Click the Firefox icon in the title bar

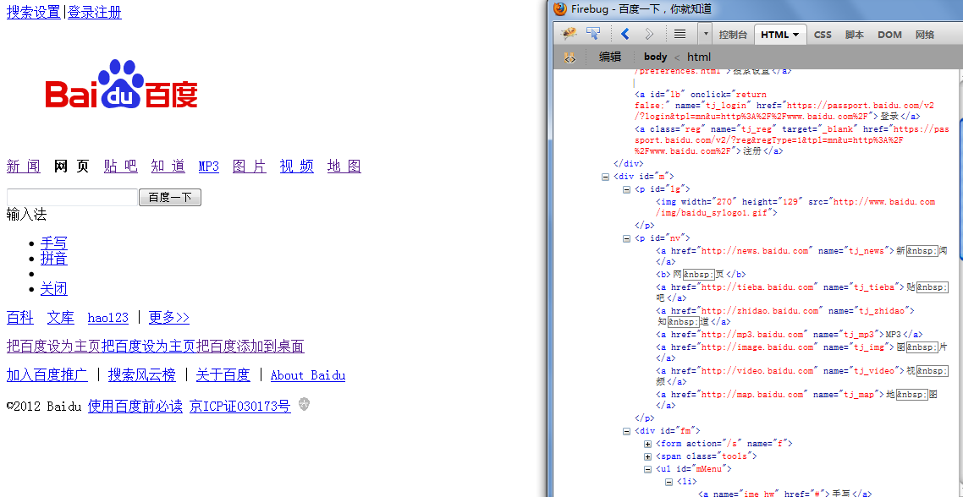point(559,9)
